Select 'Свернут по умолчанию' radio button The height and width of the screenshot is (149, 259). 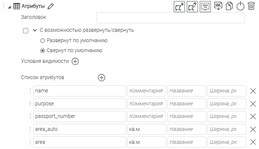[43, 51]
